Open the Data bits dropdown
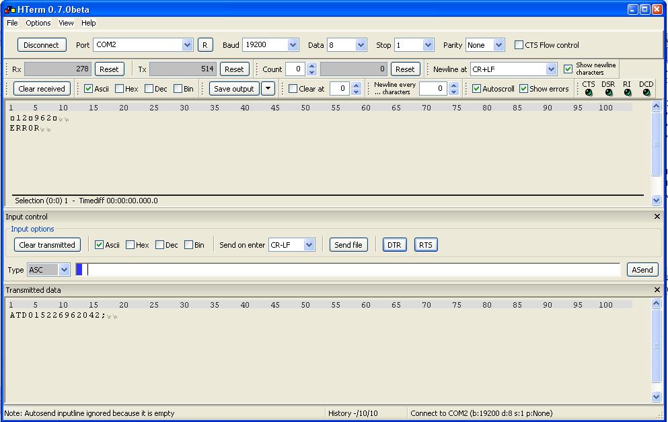Viewport: 668px width, 422px height. click(361, 44)
